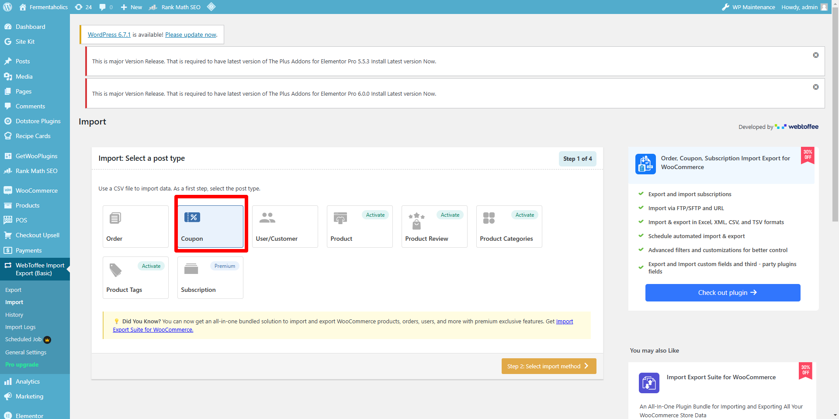
Task: Select the Coupon post type card
Action: click(x=210, y=226)
